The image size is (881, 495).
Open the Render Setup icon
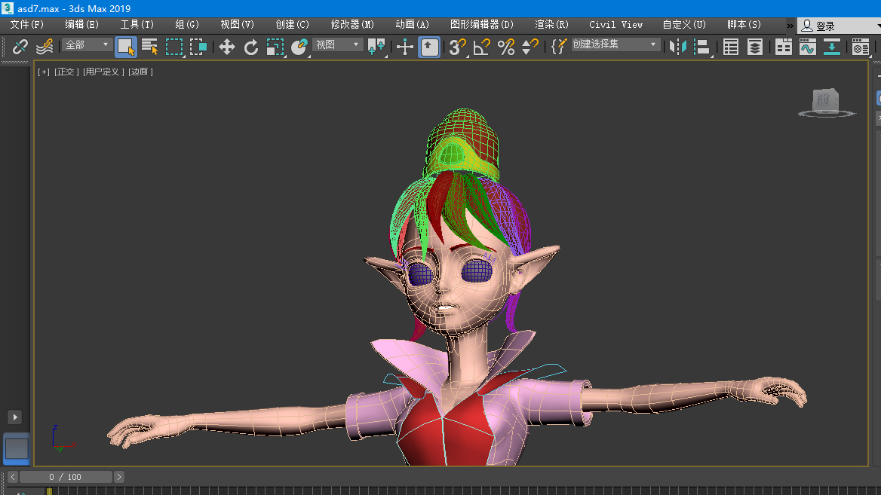point(860,47)
